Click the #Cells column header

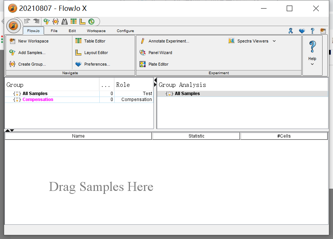click(284, 136)
